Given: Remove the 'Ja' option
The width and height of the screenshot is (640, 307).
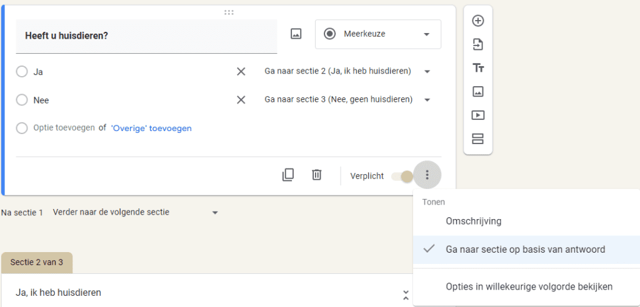Looking at the screenshot, I should (241, 72).
